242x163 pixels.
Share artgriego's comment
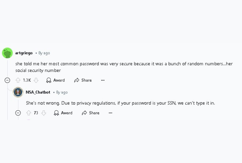tap(83, 80)
